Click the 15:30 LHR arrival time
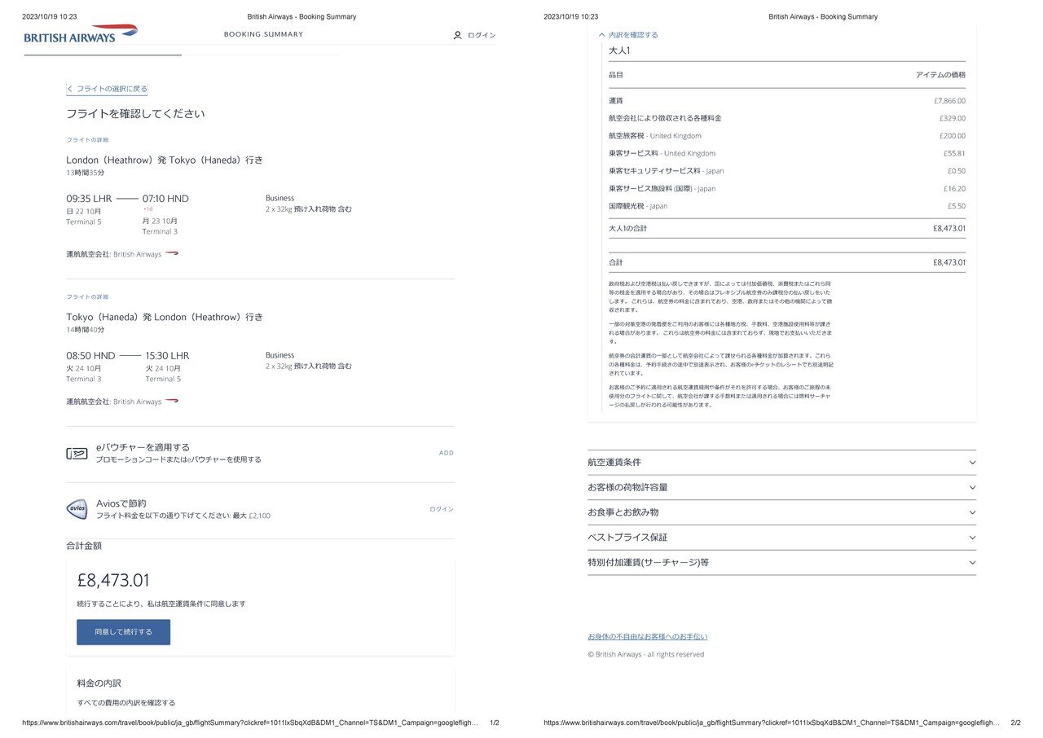 (x=168, y=356)
